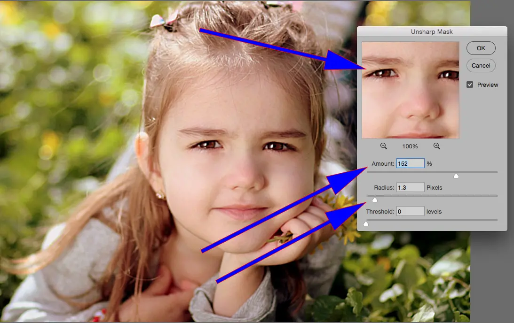Click the Radius label
The image size is (514, 323).
[384, 187]
